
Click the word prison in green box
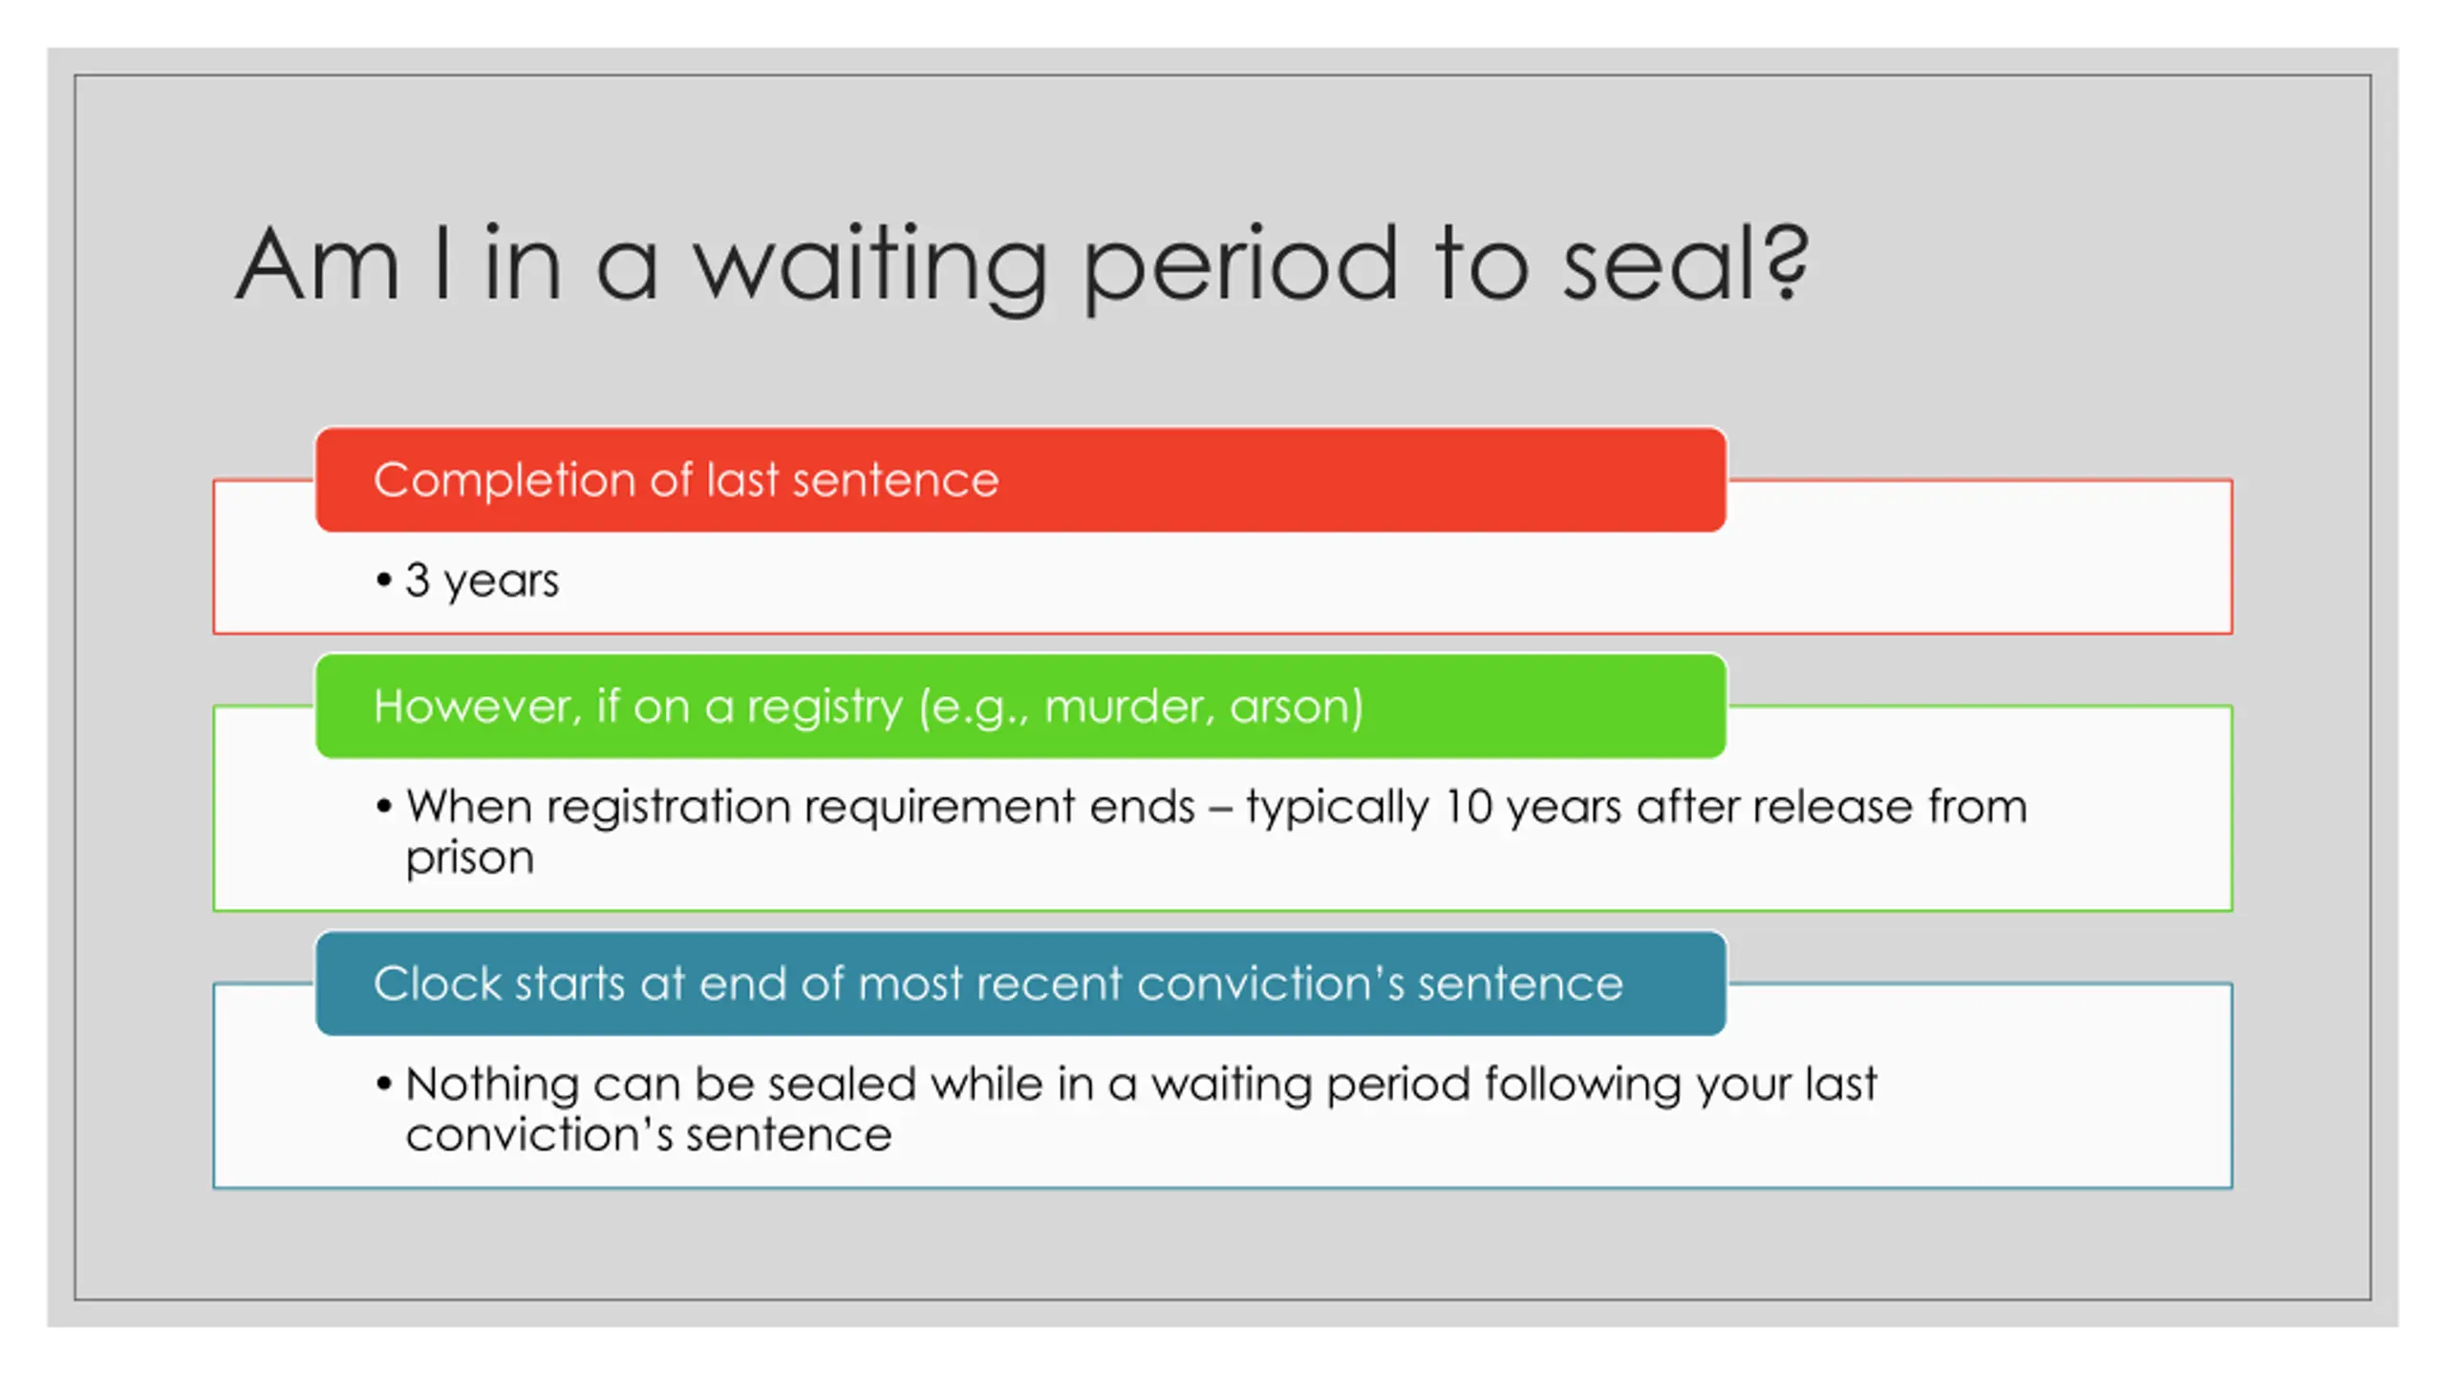(469, 858)
